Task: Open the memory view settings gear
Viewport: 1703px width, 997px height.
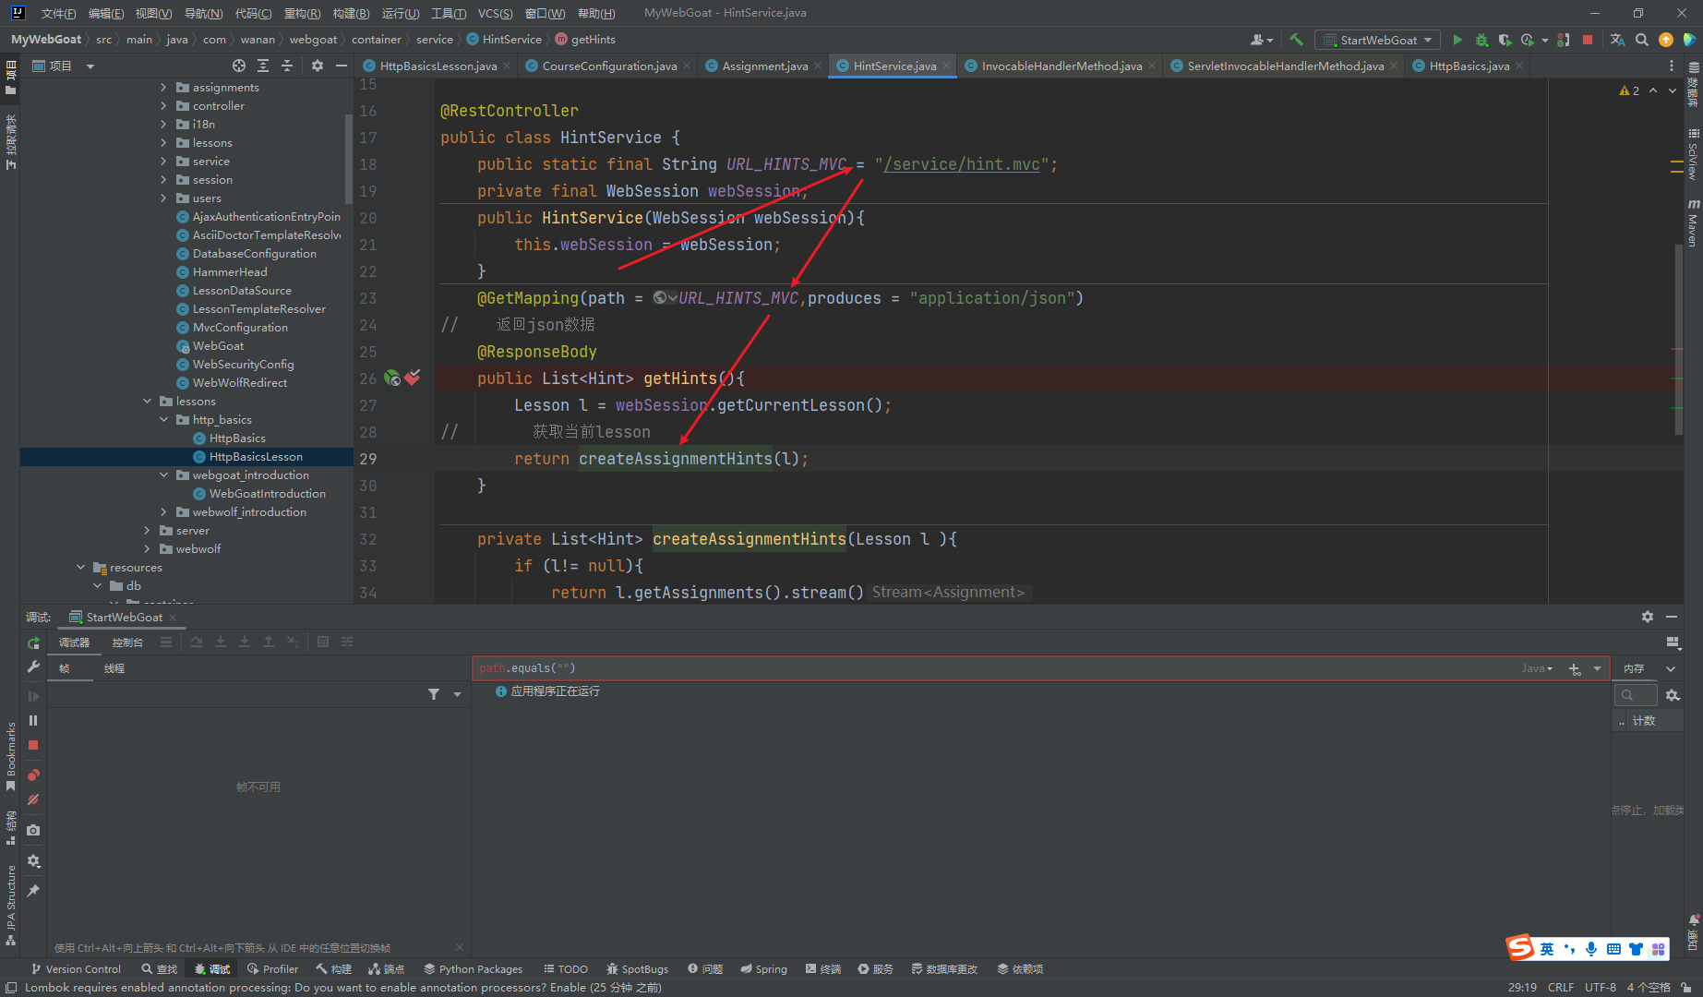Action: (x=1673, y=695)
